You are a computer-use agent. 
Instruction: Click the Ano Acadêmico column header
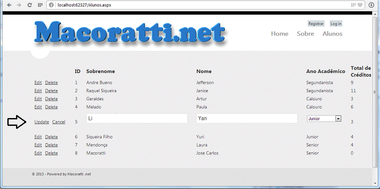click(x=326, y=71)
